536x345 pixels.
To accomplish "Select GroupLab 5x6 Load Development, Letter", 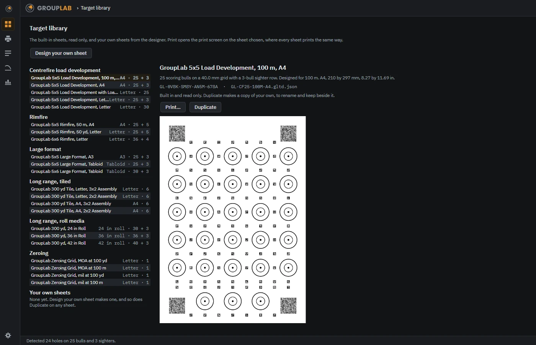I will click(x=90, y=107).
